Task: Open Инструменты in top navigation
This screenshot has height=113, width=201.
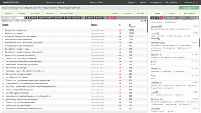Action: point(171,3)
